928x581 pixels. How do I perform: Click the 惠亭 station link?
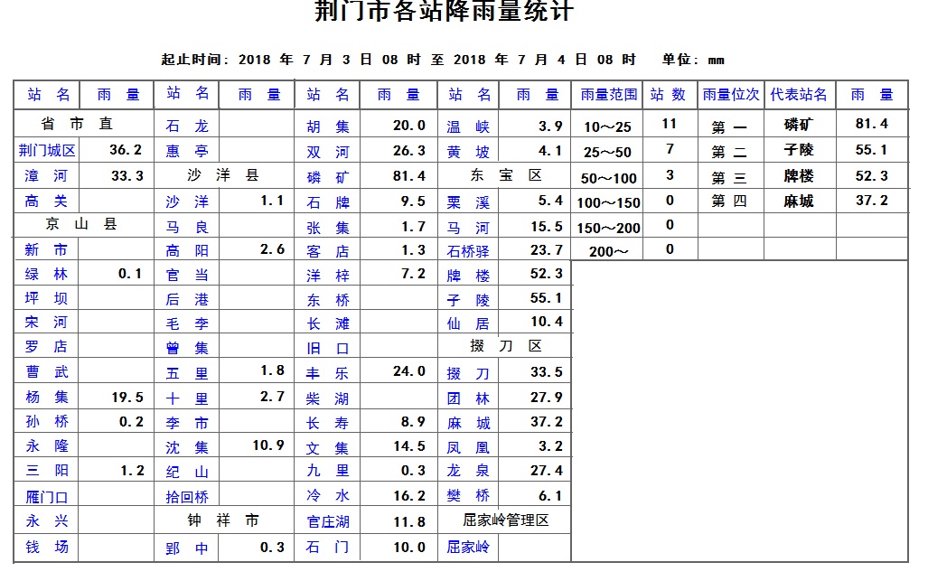point(187,152)
